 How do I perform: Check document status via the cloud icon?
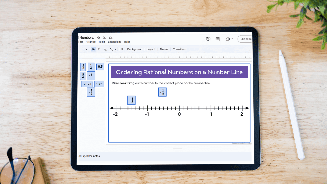111,38
